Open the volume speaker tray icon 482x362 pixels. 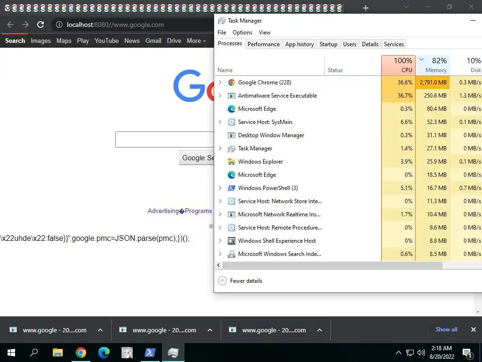point(421,353)
